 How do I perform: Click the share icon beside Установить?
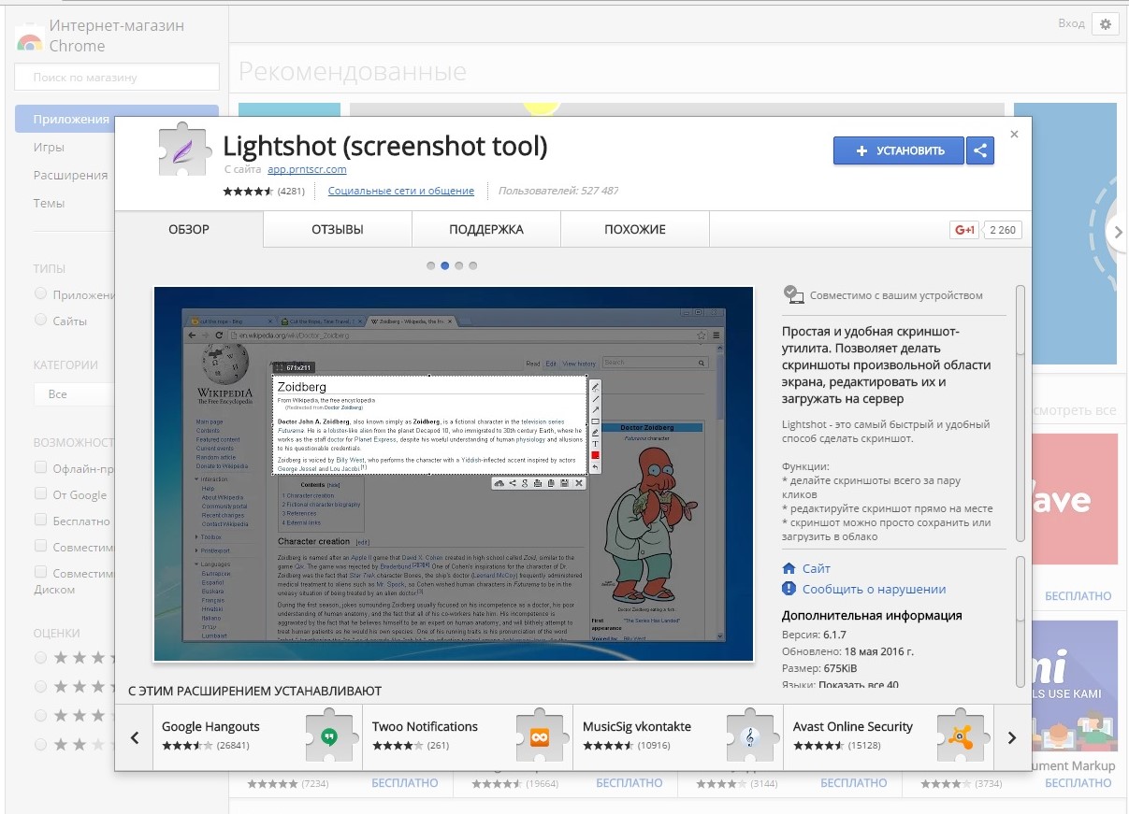[979, 150]
